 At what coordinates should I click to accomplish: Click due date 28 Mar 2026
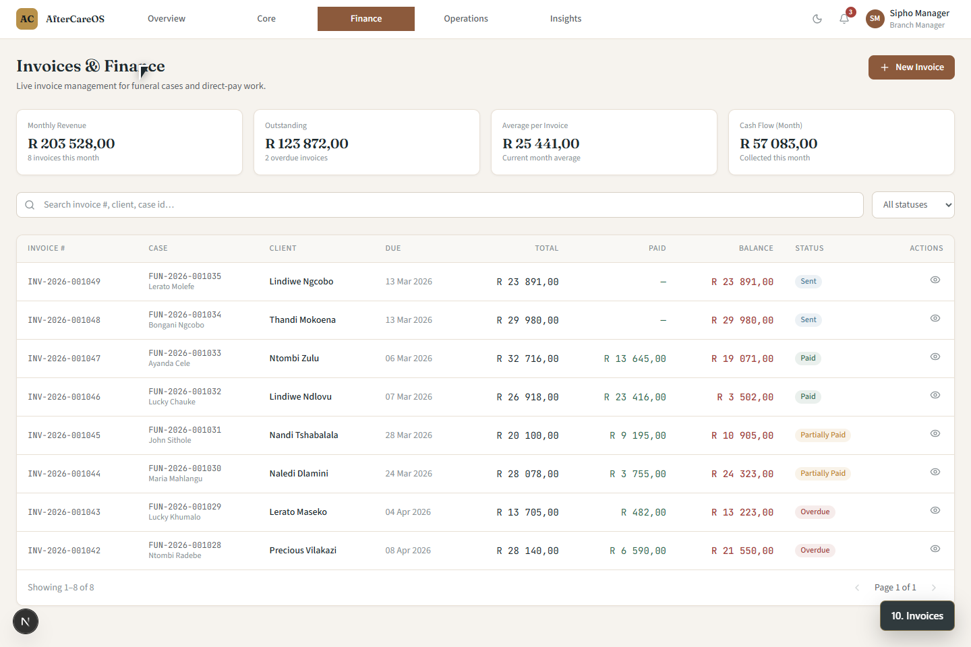click(x=409, y=435)
